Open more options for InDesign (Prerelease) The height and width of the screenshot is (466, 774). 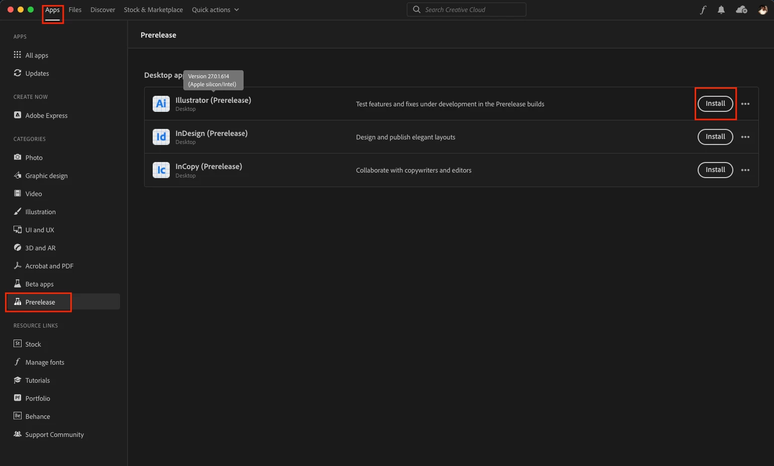click(745, 137)
